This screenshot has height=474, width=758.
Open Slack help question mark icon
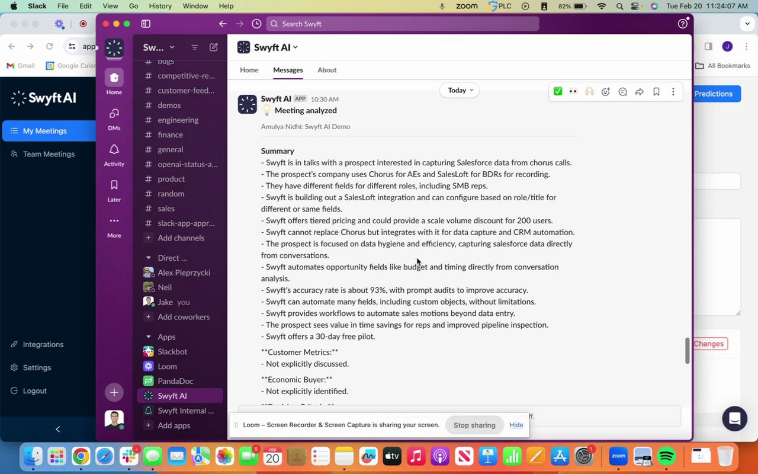683,24
